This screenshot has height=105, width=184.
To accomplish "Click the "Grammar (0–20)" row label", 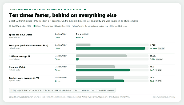I will click(17, 67).
